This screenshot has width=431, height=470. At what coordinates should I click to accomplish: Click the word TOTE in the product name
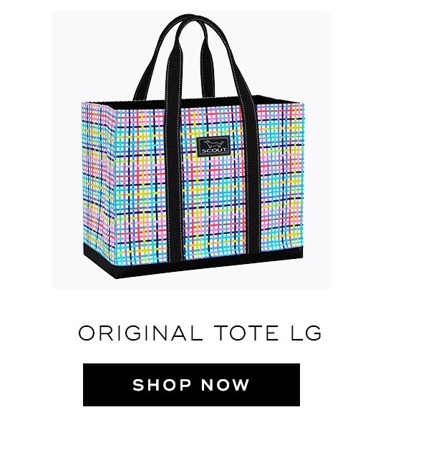click(246, 333)
